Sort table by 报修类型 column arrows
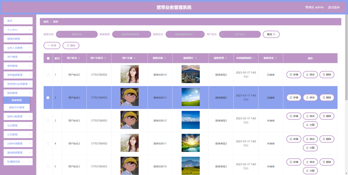Image resolution: width=348 pixels, height=175 pixels. (x=226, y=58)
